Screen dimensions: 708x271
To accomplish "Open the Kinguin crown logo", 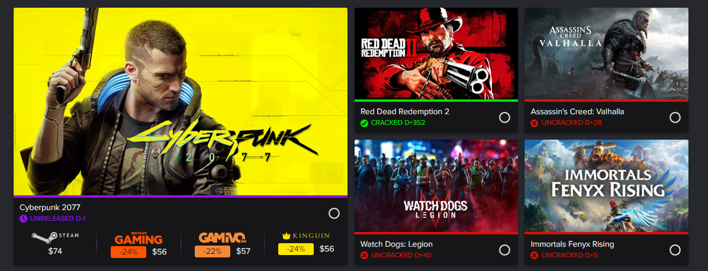I will pos(305,235).
